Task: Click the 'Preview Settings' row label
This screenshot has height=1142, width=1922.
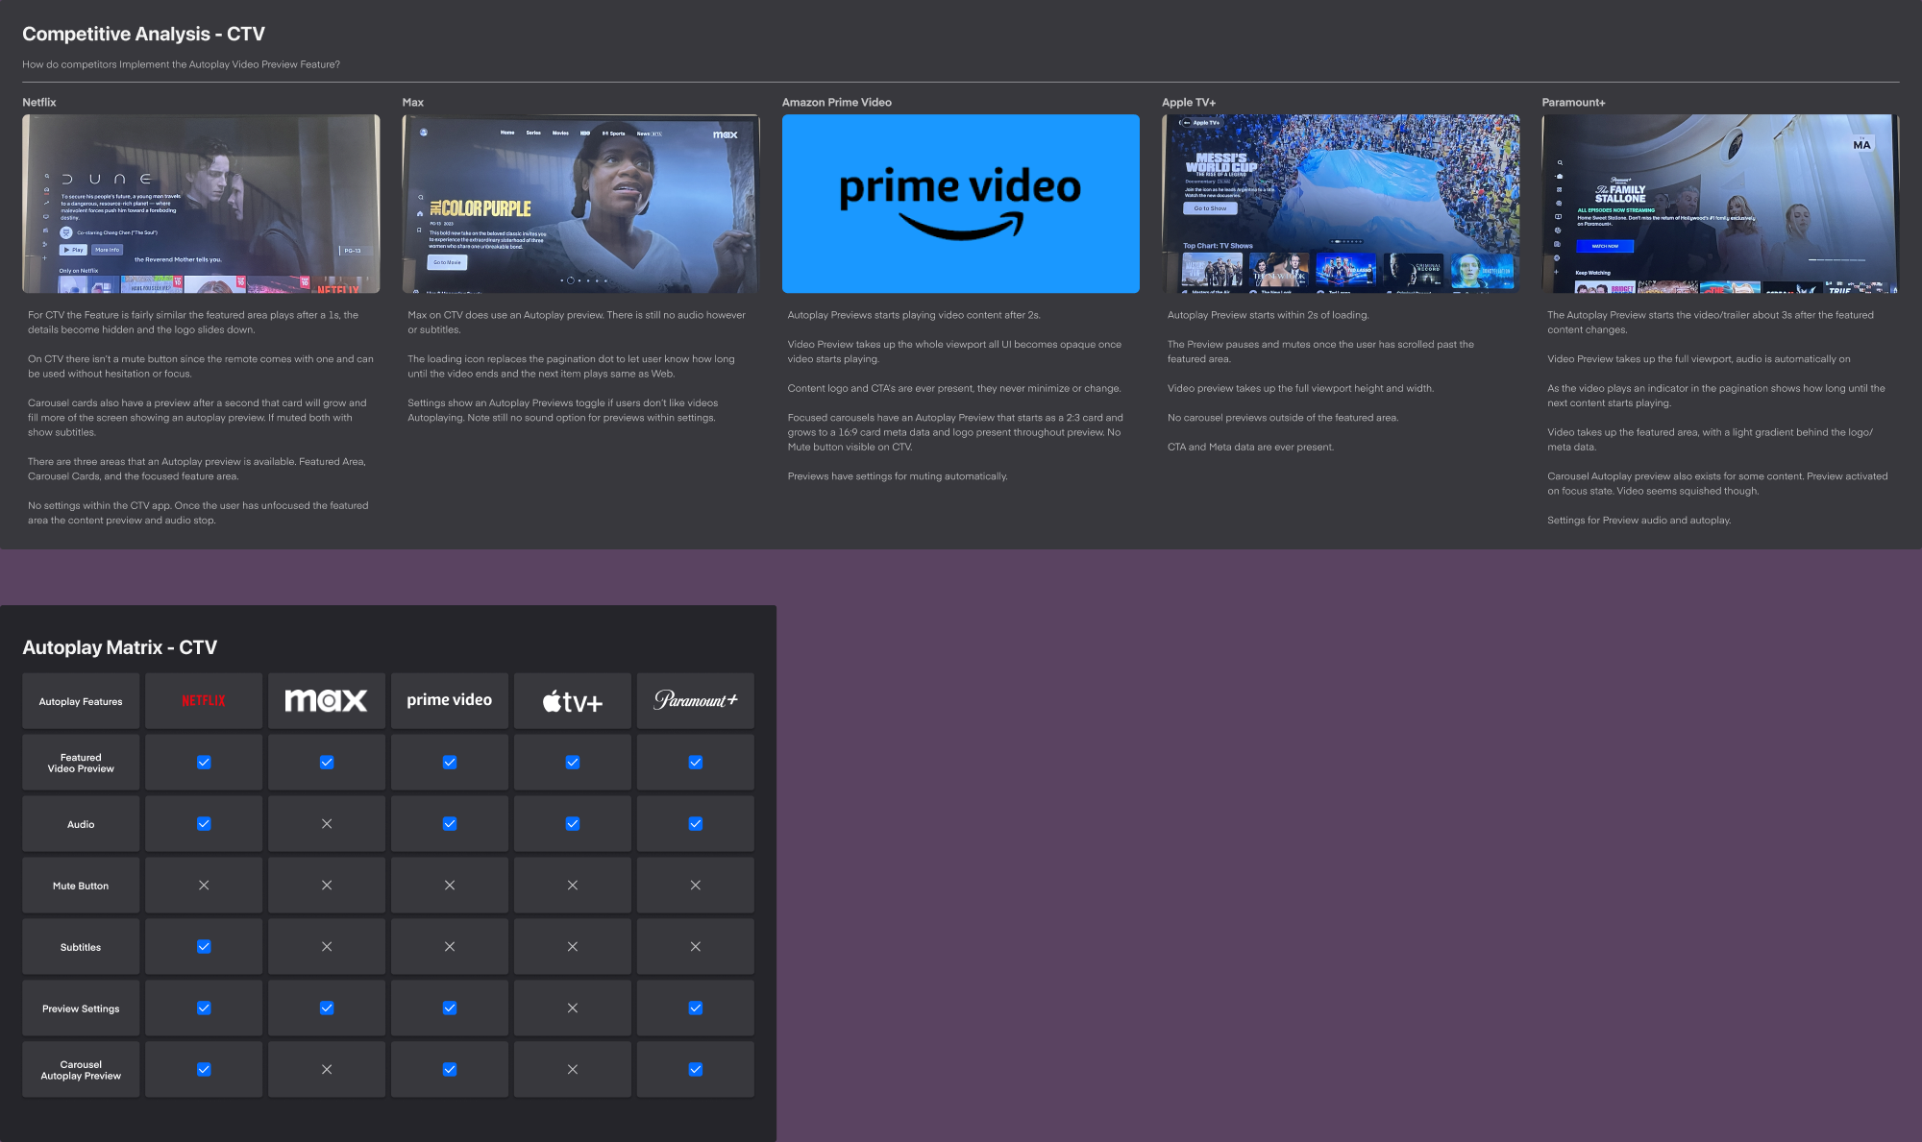Action: [81, 1008]
